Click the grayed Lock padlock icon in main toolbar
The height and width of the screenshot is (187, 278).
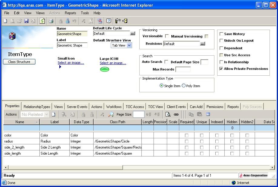[61, 21]
